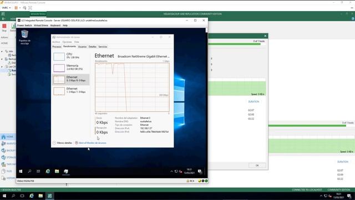Screen dimensions: 355x200
Task: Click the VMRC fullscreen icon
Action: (30, 8)
